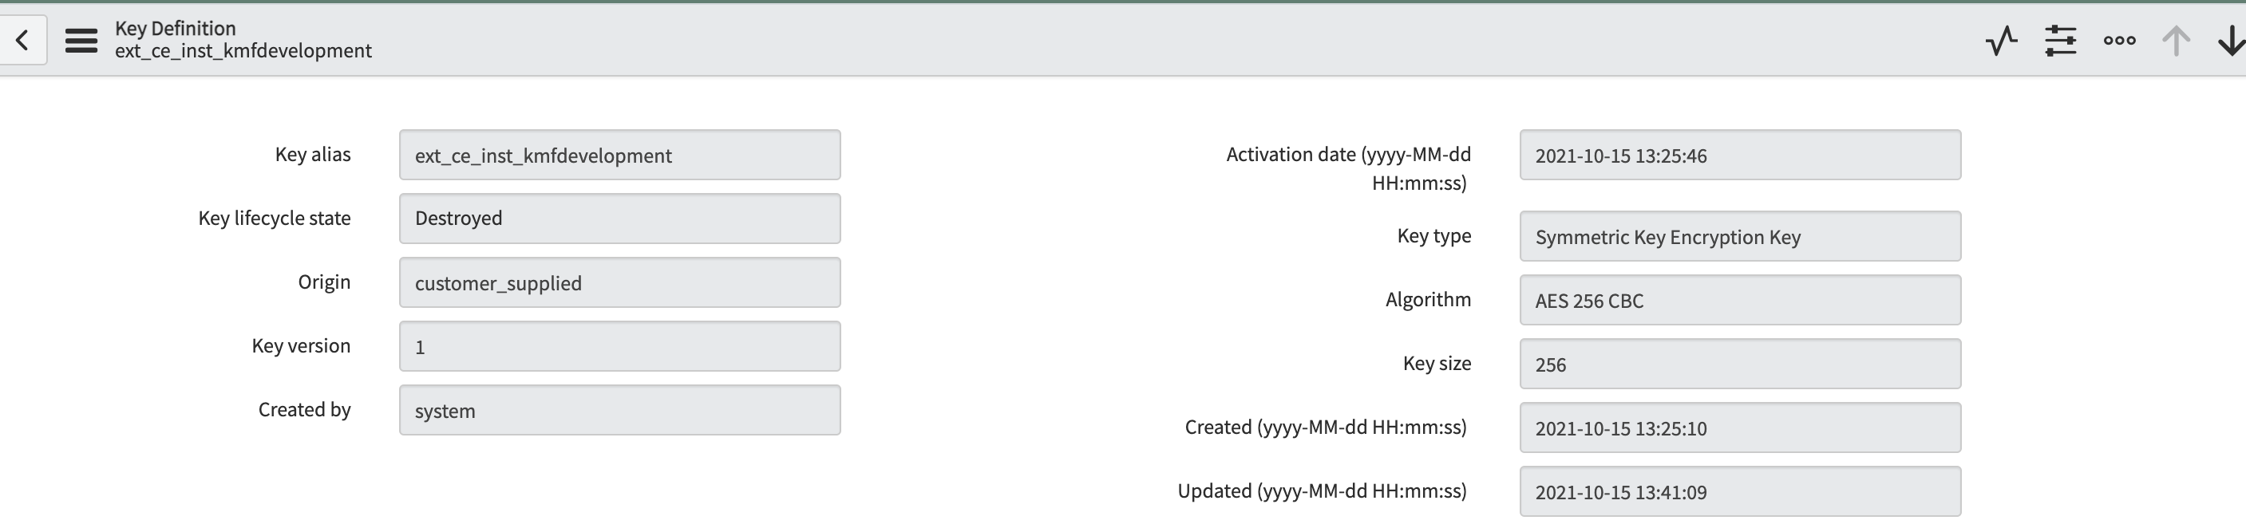Go back using the left chevron
Screen dimensions: 2246x528
point(22,39)
